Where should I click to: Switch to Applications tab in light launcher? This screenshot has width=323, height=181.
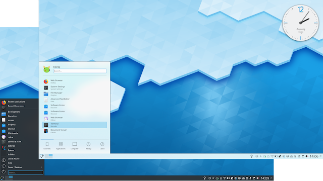click(61, 146)
